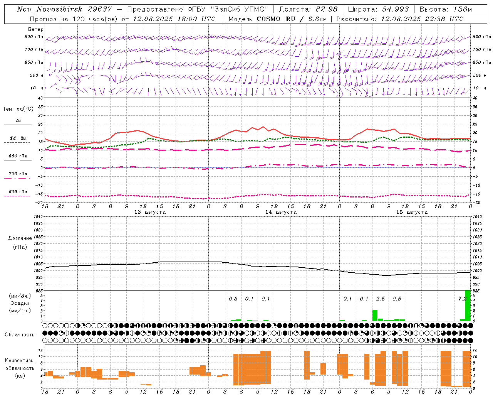
Task: Click the Тем-ра(°C) panel label
Action: coord(18,109)
